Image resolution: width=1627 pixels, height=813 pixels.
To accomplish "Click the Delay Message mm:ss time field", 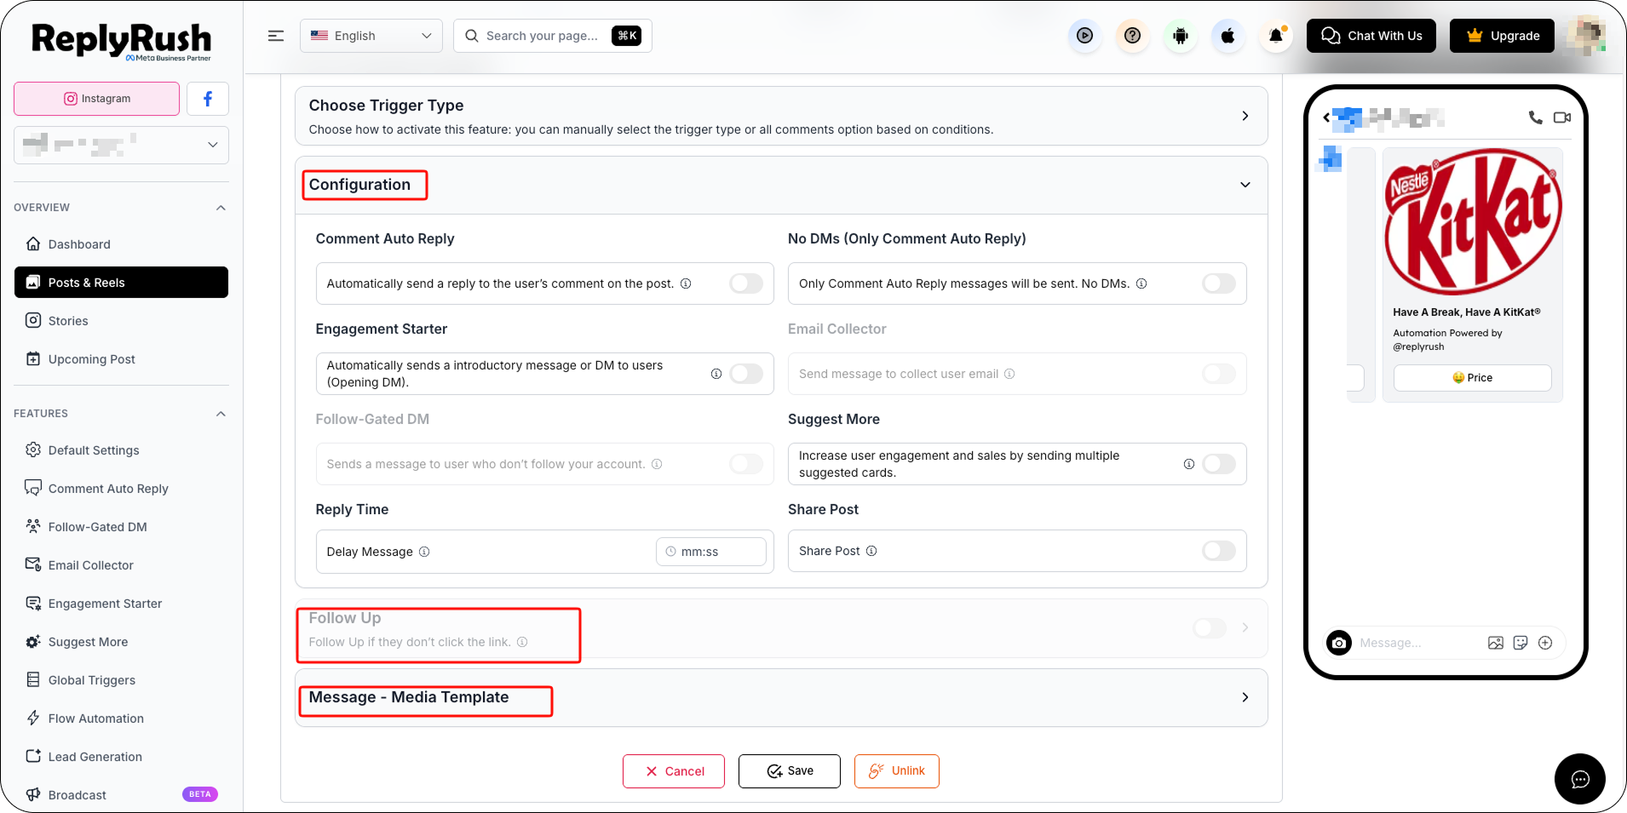I will click(x=711, y=552).
